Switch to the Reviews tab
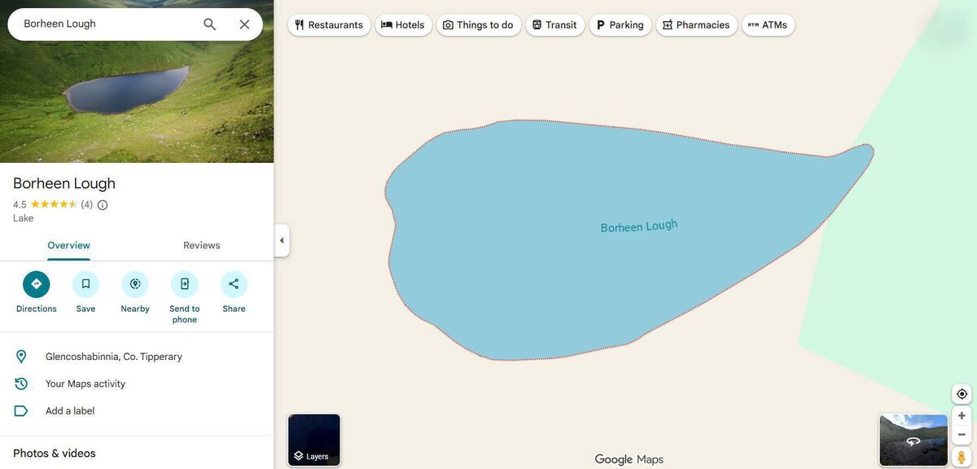Viewport: 977px width, 469px height. click(x=201, y=245)
